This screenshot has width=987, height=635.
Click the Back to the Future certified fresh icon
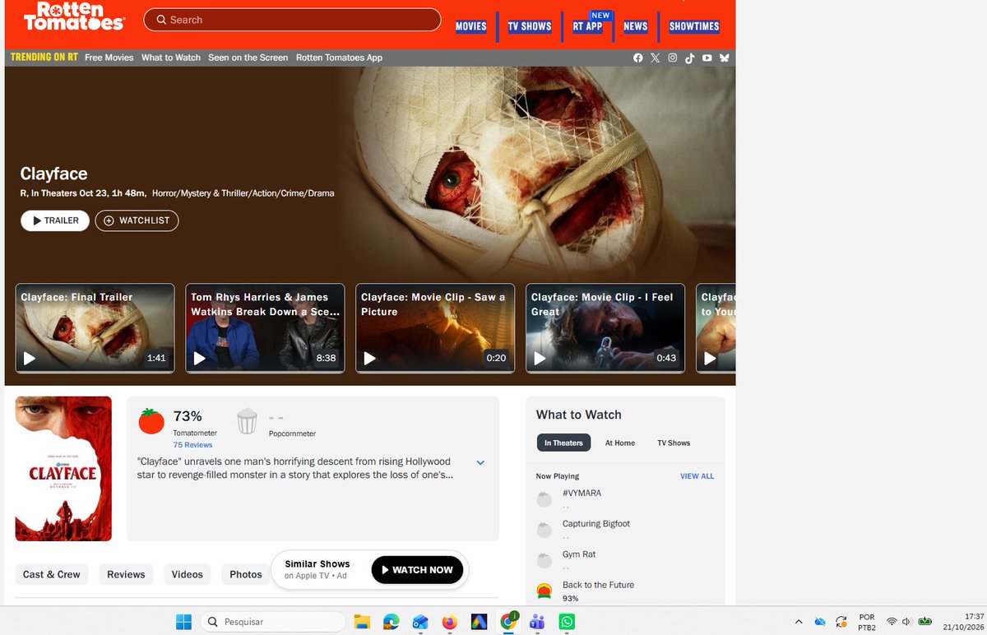(544, 591)
